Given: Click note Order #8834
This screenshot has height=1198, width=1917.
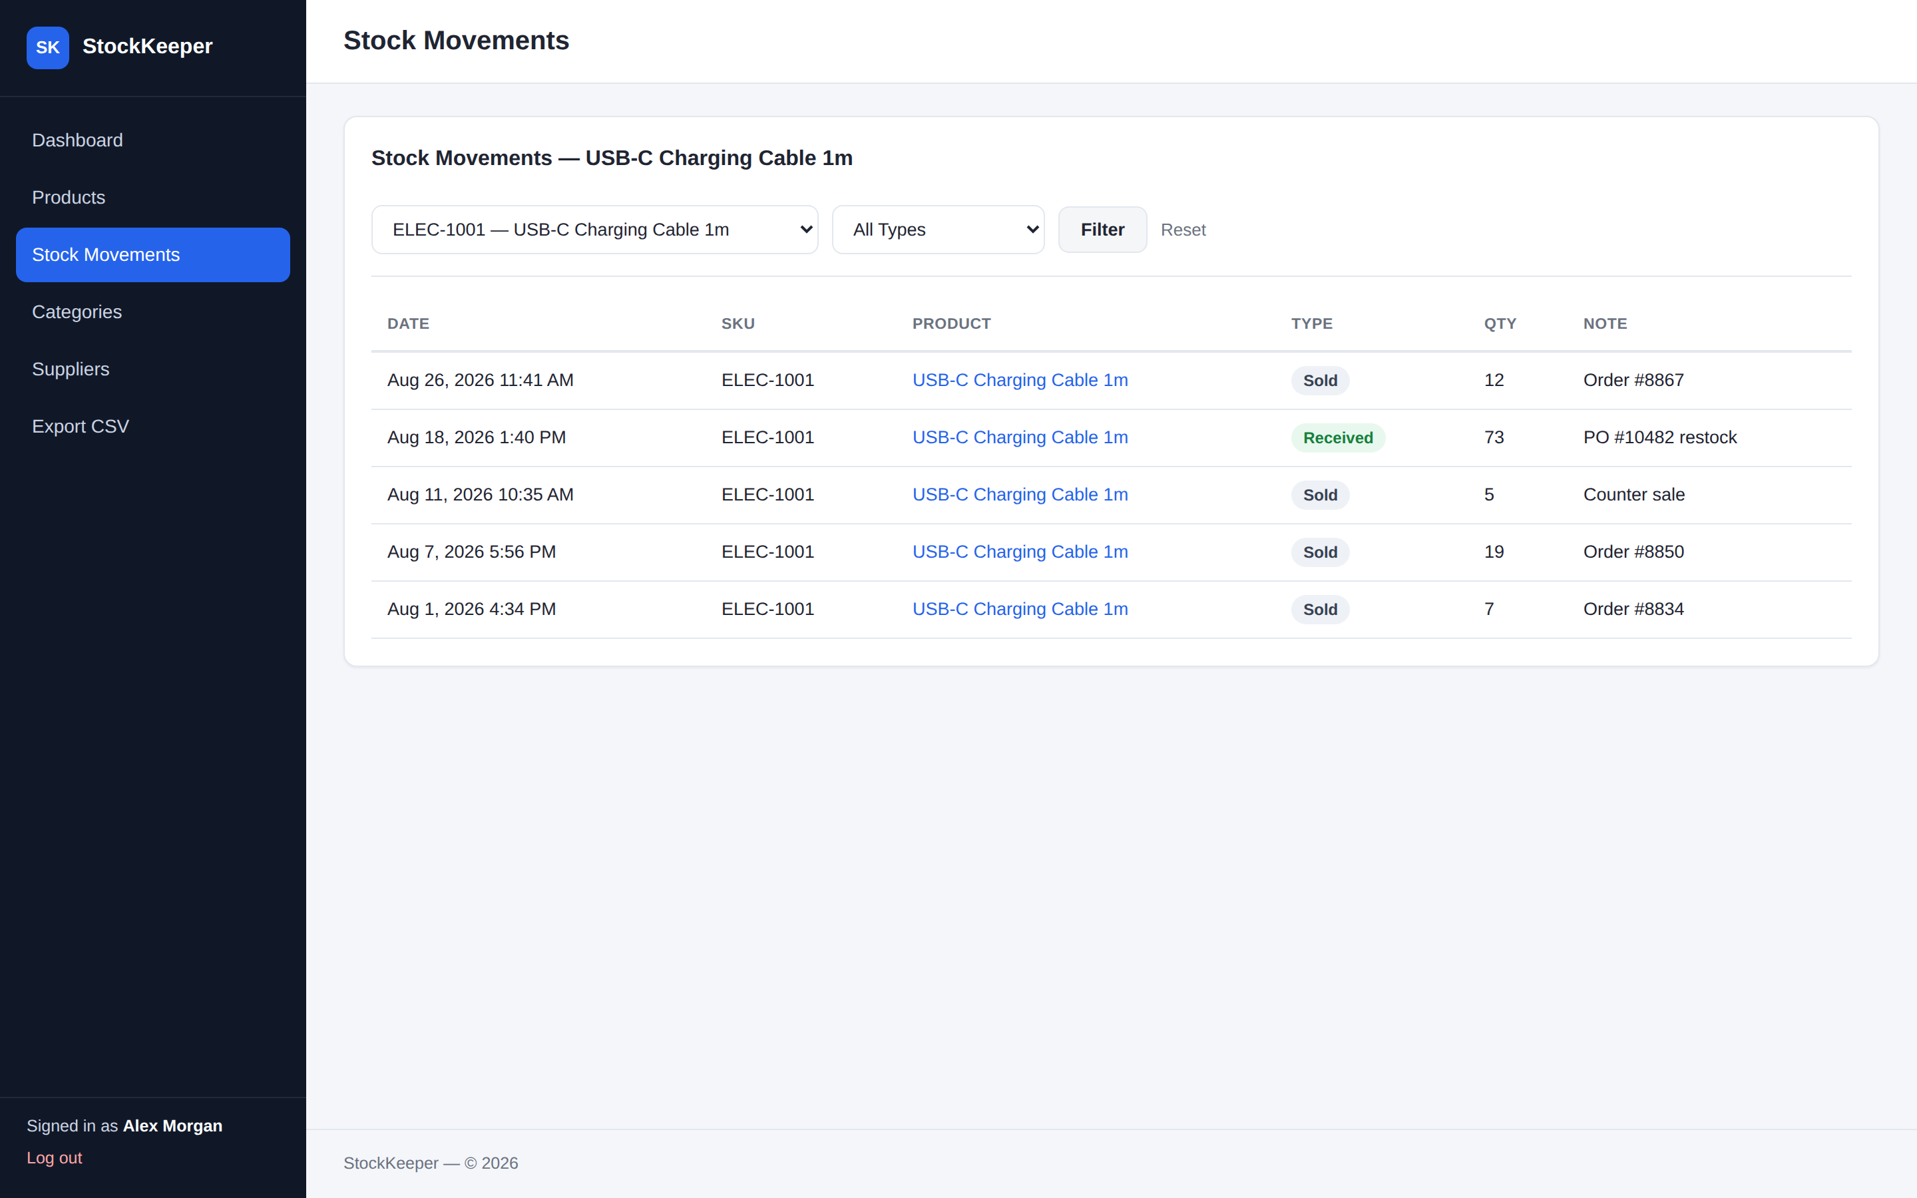Looking at the screenshot, I should pyautogui.click(x=1633, y=609).
